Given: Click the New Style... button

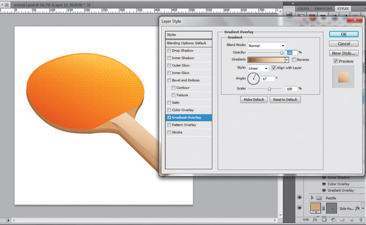Looking at the screenshot, I should coord(344,53).
